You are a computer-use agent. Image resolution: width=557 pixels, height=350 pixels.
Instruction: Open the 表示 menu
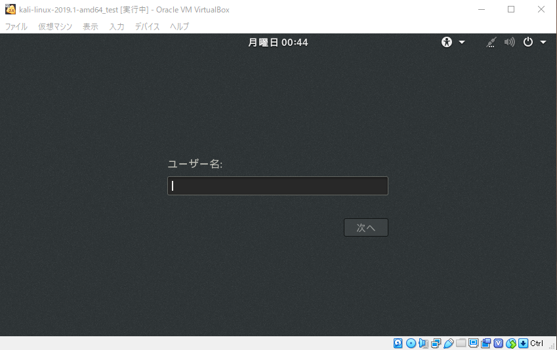(x=91, y=27)
